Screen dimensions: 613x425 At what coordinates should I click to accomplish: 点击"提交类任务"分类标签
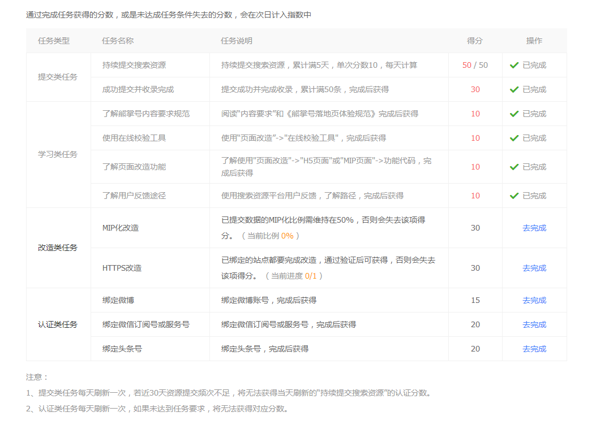pyautogui.click(x=59, y=77)
